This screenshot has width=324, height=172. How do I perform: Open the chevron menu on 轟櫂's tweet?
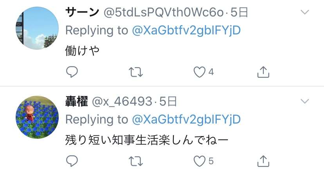[305, 101]
